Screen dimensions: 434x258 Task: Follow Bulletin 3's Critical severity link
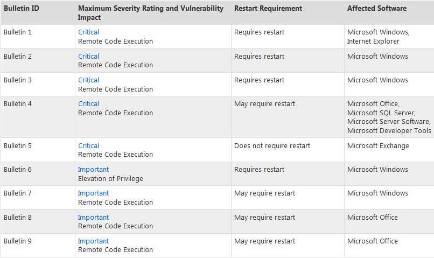coord(88,80)
